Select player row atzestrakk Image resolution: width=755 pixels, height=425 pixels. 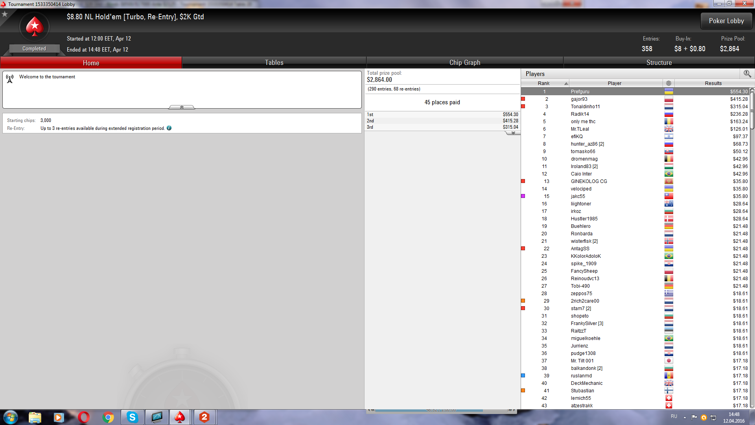[635, 405]
